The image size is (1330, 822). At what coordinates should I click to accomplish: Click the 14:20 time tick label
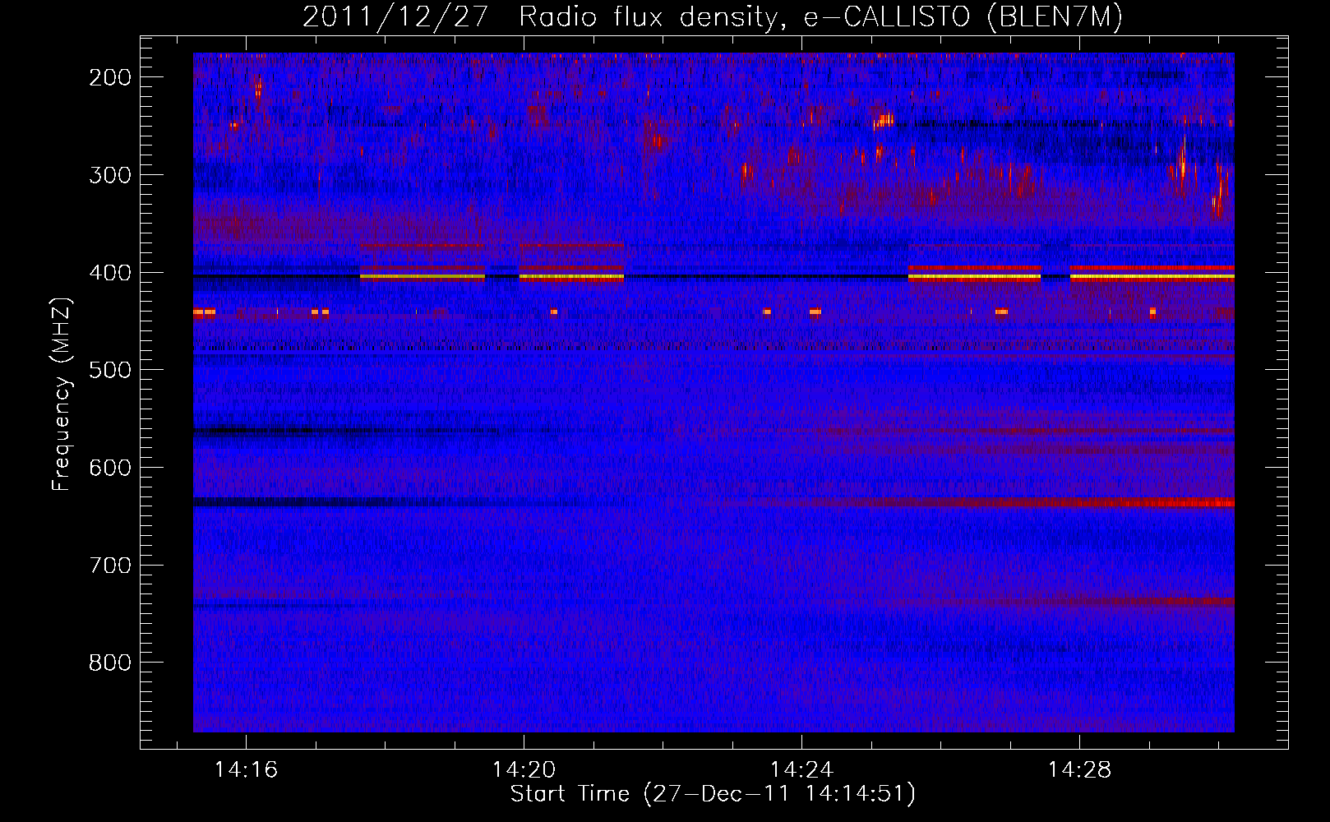point(524,770)
